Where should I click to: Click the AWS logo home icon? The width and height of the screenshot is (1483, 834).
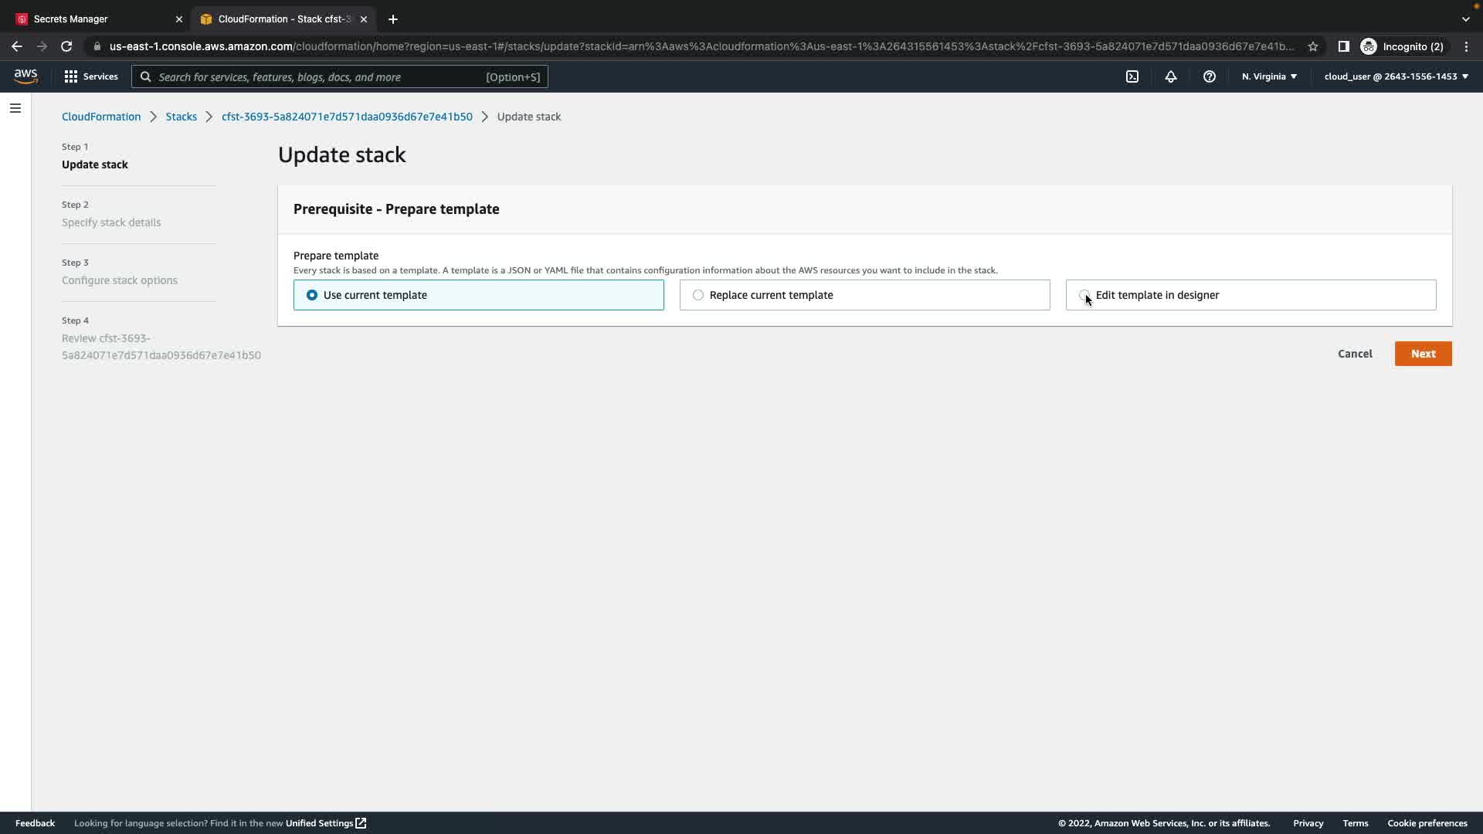tap(25, 76)
